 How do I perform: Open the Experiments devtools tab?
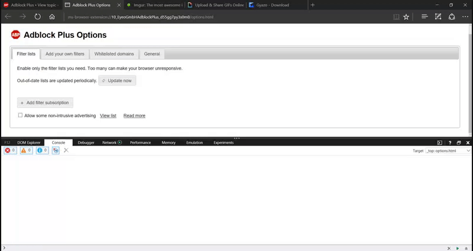223,143
